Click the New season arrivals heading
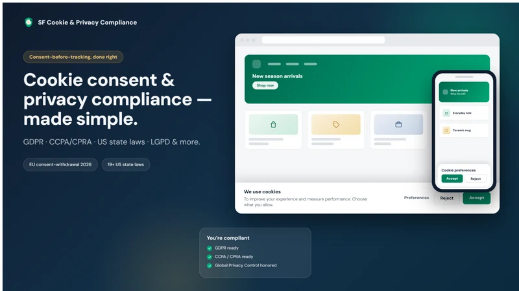 click(x=278, y=76)
